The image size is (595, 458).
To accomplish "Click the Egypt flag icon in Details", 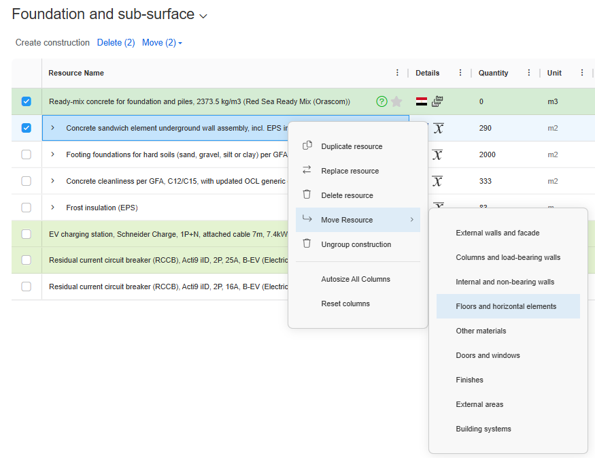I will pyautogui.click(x=422, y=101).
